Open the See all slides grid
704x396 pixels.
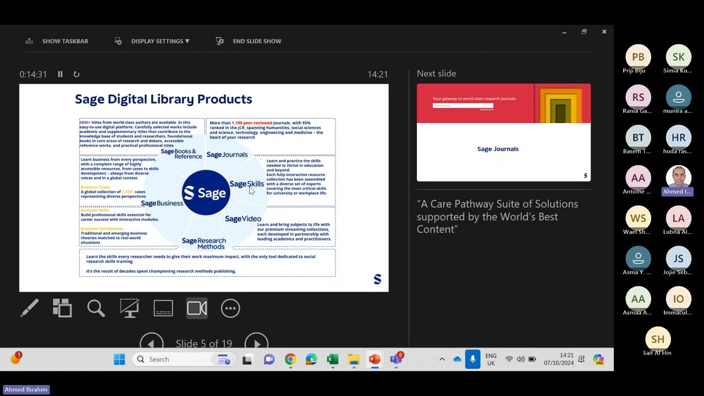coord(63,308)
